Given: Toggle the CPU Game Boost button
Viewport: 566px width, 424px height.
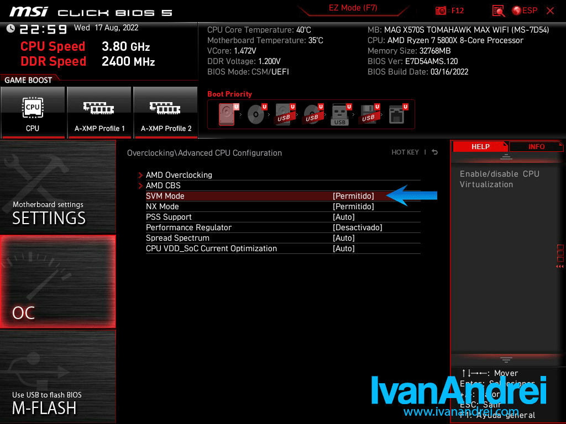Looking at the screenshot, I should (33, 113).
